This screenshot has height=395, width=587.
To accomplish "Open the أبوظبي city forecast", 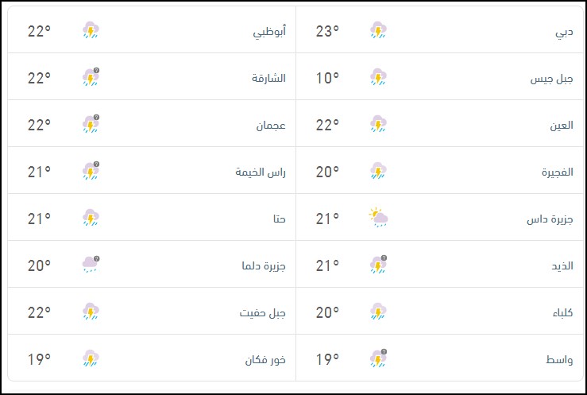I will pos(269,32).
